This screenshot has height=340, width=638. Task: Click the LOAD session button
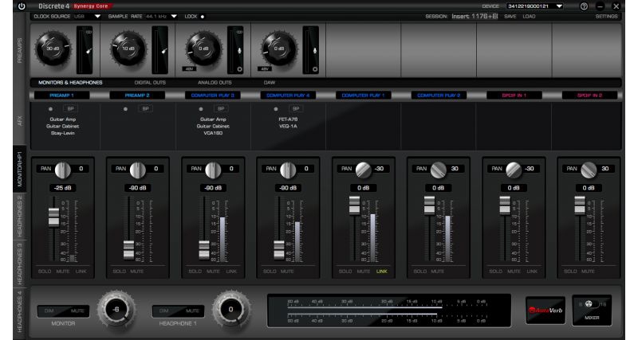[x=529, y=17]
